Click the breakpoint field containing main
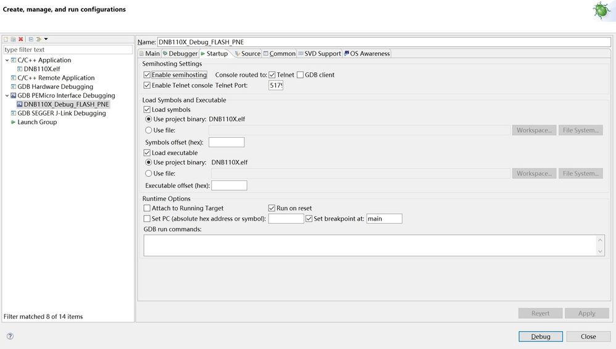 (x=384, y=219)
